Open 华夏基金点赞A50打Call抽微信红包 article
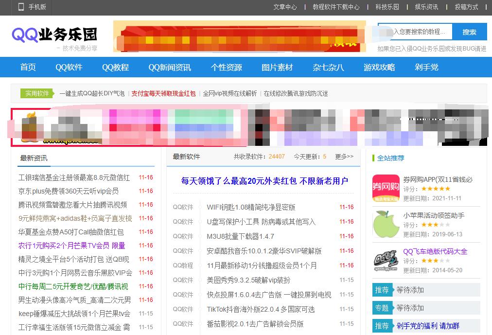Image resolution: width=492 pixels, height=335 pixels. (x=71, y=232)
